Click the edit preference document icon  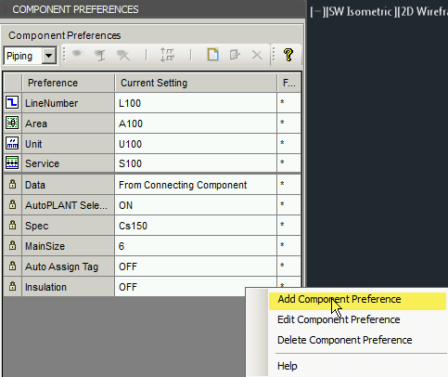click(x=235, y=55)
